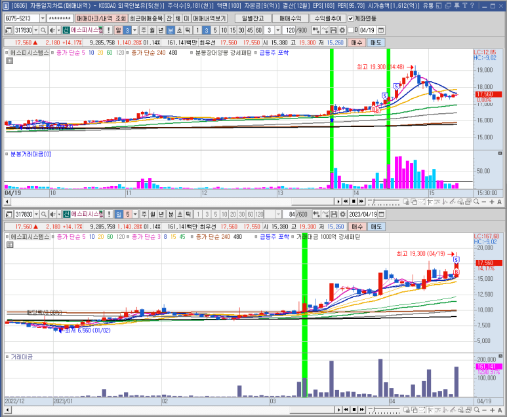Image resolution: width=507 pixels, height=417 pixels.
Task: Zoom in the lower chart with plus icon
Action: pyautogui.click(x=492, y=410)
